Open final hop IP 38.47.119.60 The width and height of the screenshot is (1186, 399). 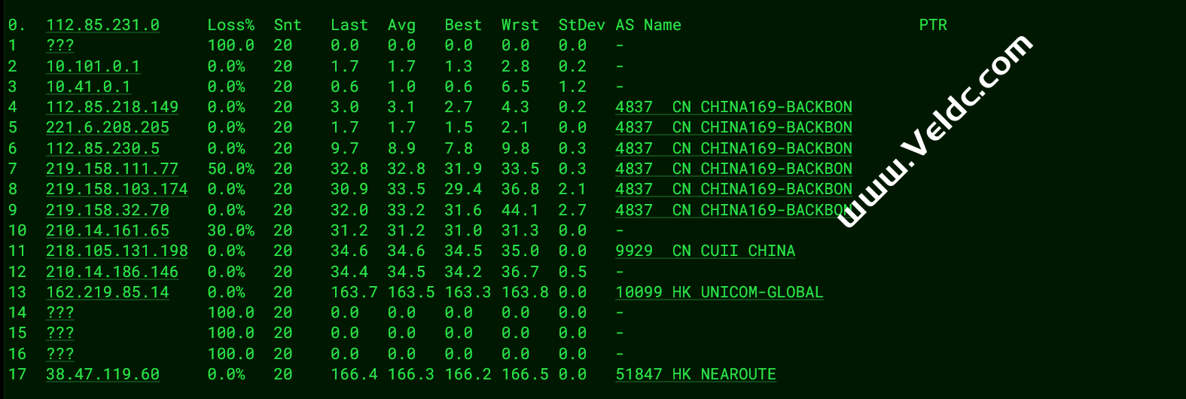click(102, 374)
